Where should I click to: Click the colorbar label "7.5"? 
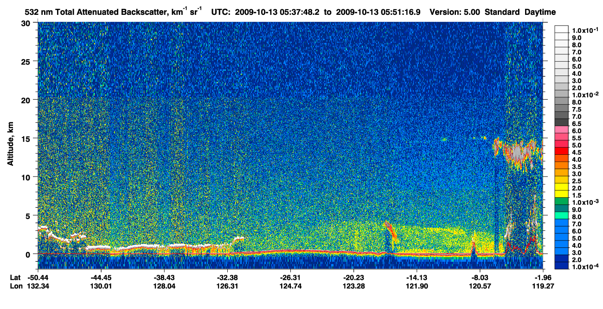pyautogui.click(x=577, y=109)
